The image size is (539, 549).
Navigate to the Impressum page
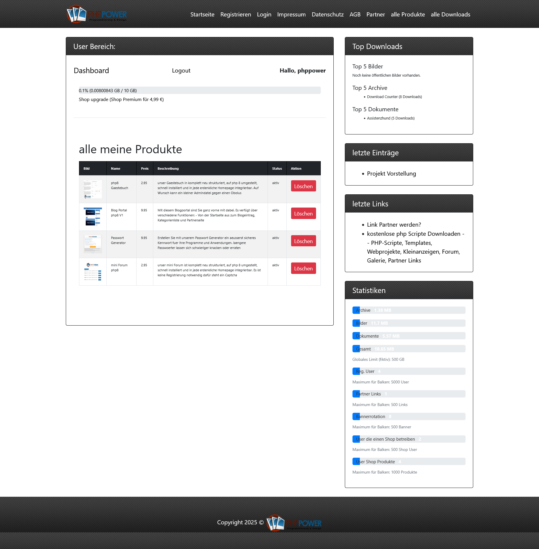click(x=291, y=14)
